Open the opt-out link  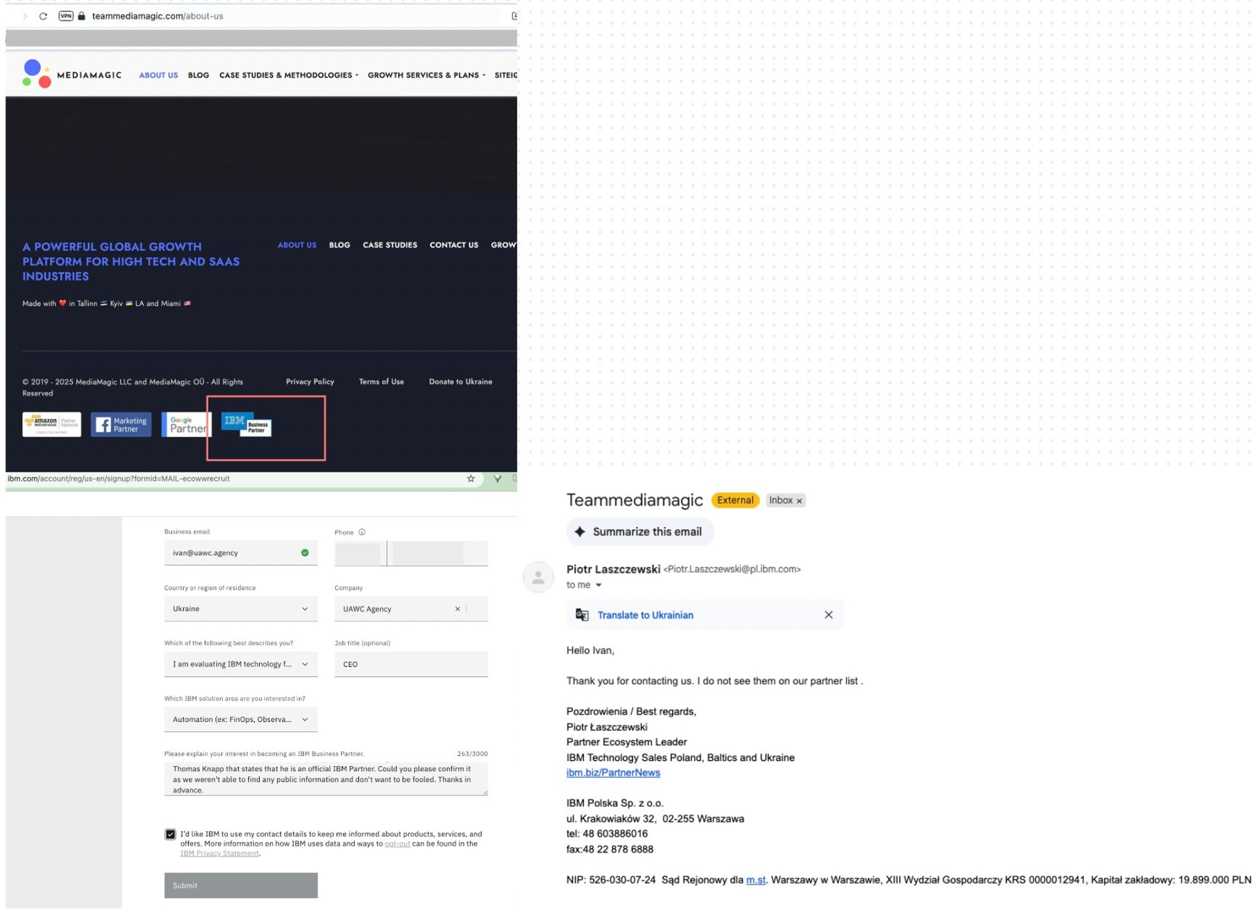point(397,844)
